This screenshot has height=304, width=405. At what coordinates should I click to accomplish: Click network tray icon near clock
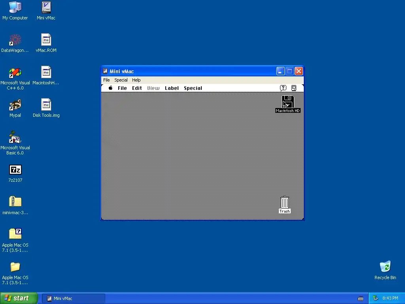375,298
